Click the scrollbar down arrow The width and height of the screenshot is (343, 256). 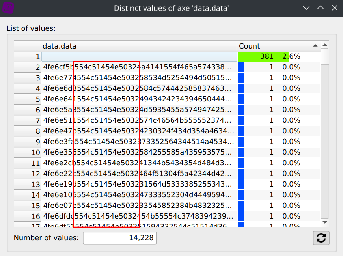click(x=325, y=223)
